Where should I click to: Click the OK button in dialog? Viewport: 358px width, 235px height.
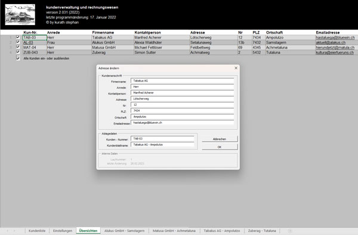click(x=220, y=147)
